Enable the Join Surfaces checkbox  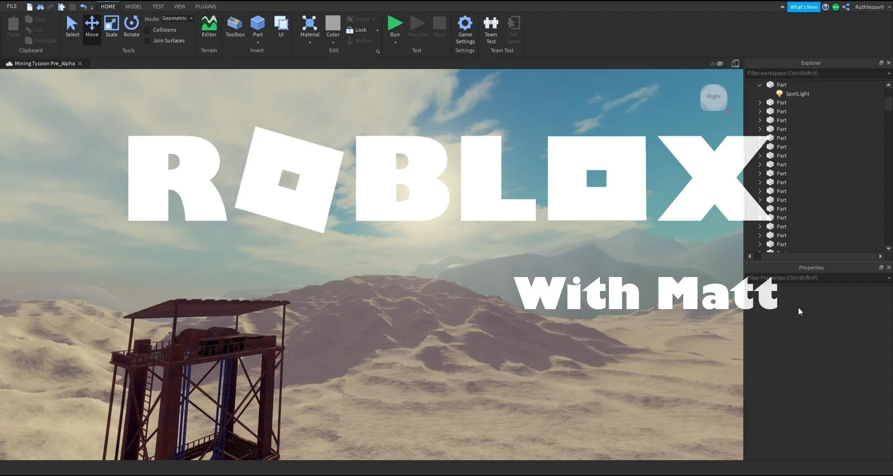click(147, 41)
